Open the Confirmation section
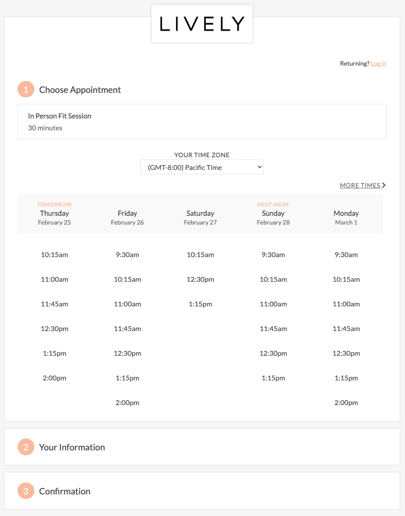405x516 pixels. (x=65, y=490)
